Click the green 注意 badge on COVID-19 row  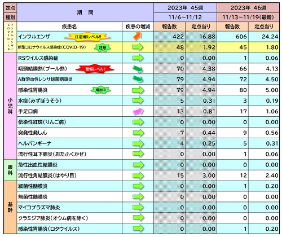click(x=103, y=47)
